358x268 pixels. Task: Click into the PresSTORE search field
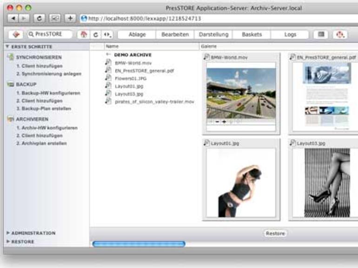(x=50, y=34)
